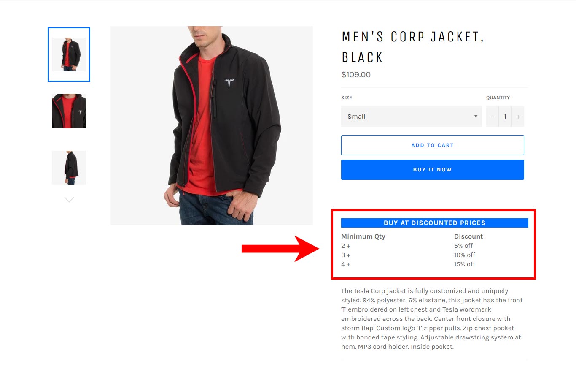This screenshot has width=576, height=380.
Task: Select the side-view jacket thumbnail
Action: pyautogui.click(x=69, y=168)
